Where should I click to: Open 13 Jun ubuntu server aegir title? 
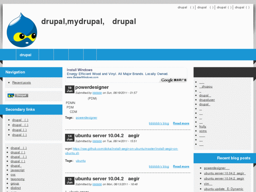107,179
